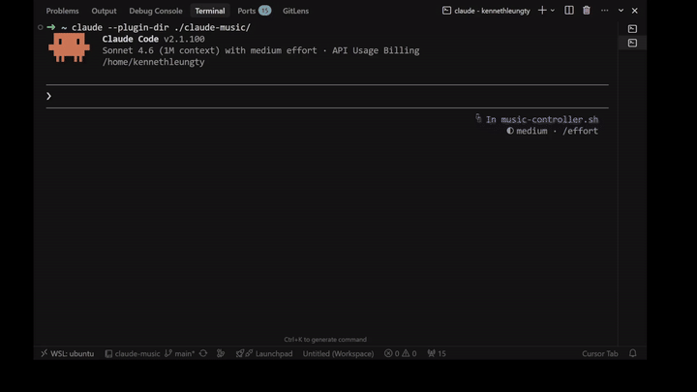Switch to the Output tab
This screenshot has width=697, height=392.
point(104,11)
